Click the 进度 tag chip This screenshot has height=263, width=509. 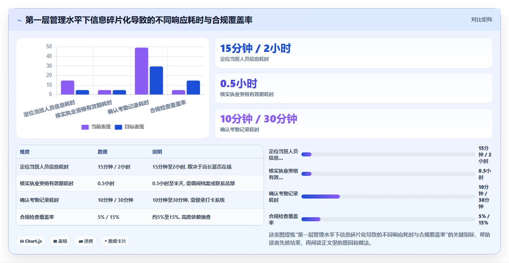coord(86,241)
